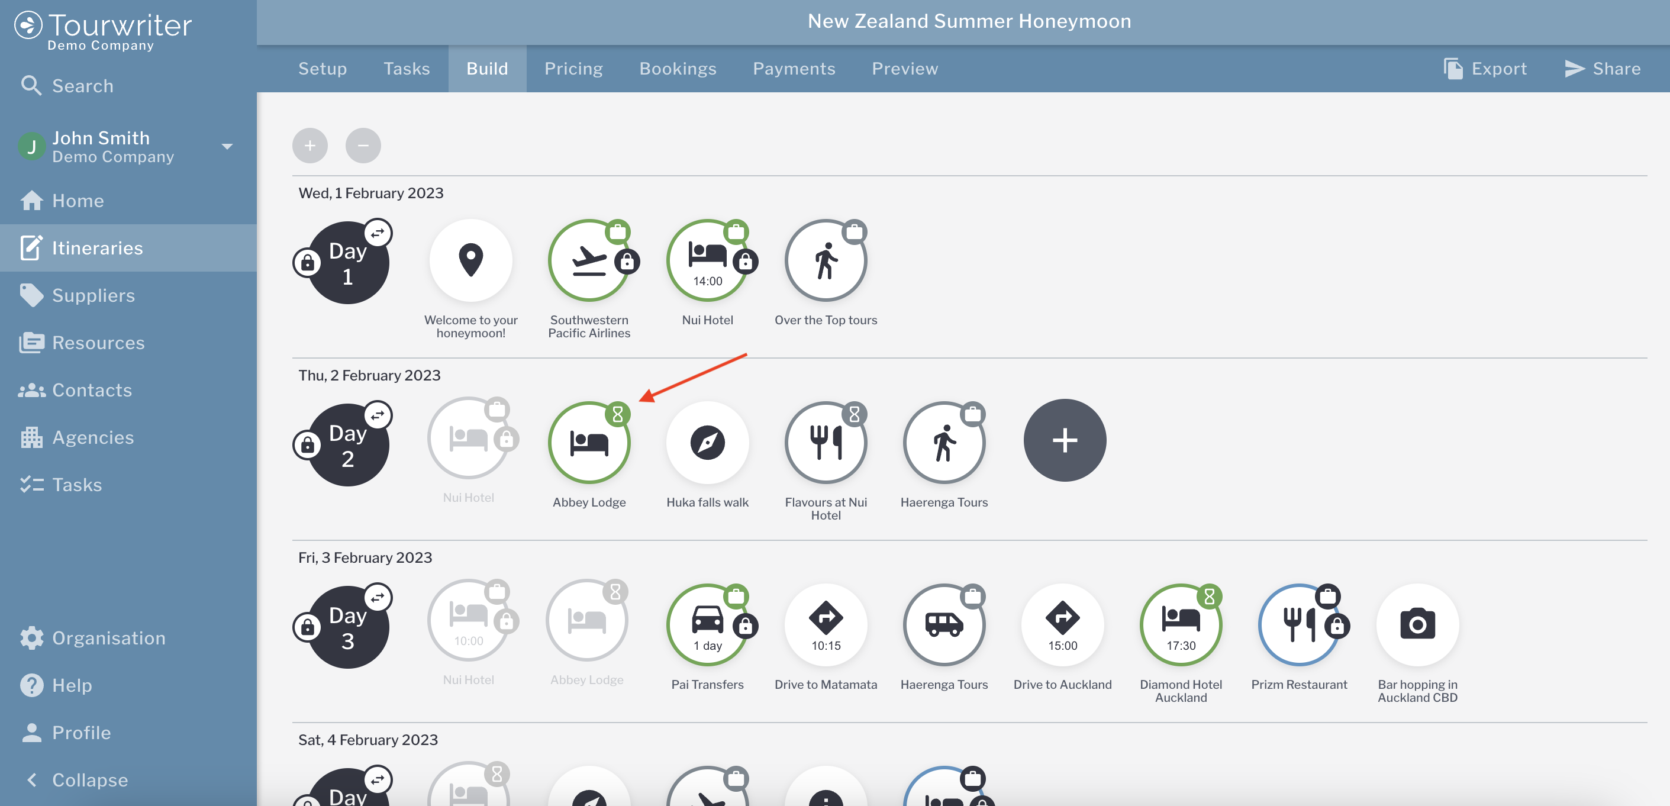Click the Southwestern Pacific Airlines flight icon
The image size is (1670, 806).
pos(588,260)
